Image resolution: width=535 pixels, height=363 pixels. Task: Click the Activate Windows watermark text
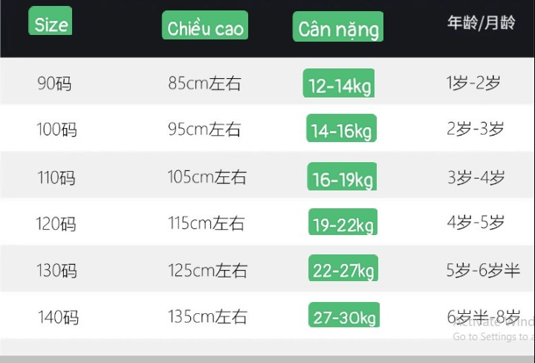[493, 321]
